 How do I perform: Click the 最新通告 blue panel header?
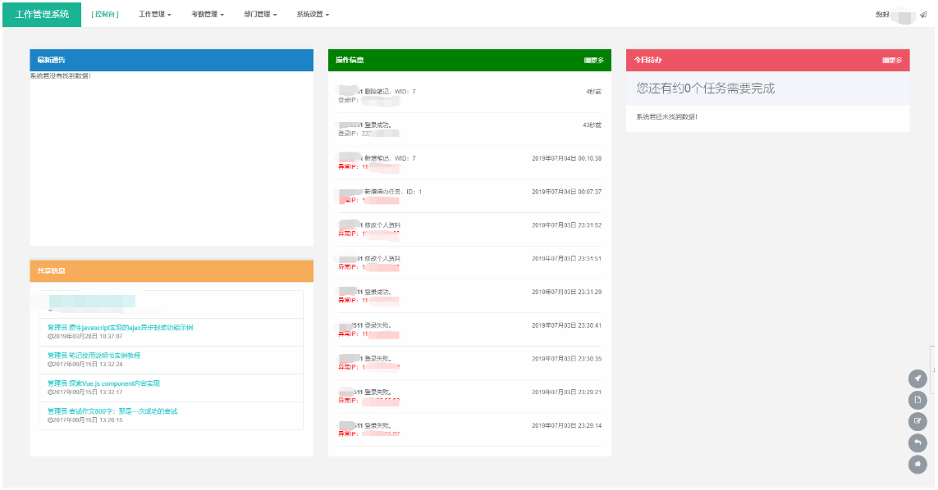[x=172, y=61]
